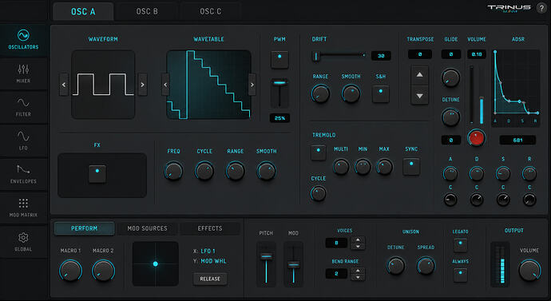
Task: Click the Drift Smooth knob
Action: [351, 93]
